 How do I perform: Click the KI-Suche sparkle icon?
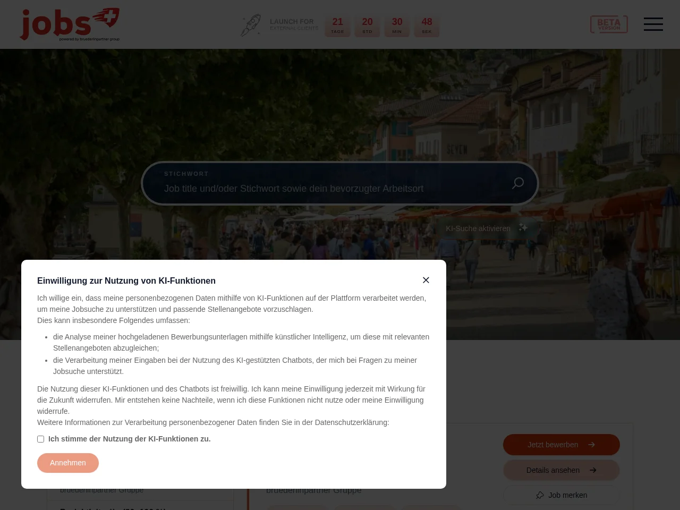(x=523, y=228)
